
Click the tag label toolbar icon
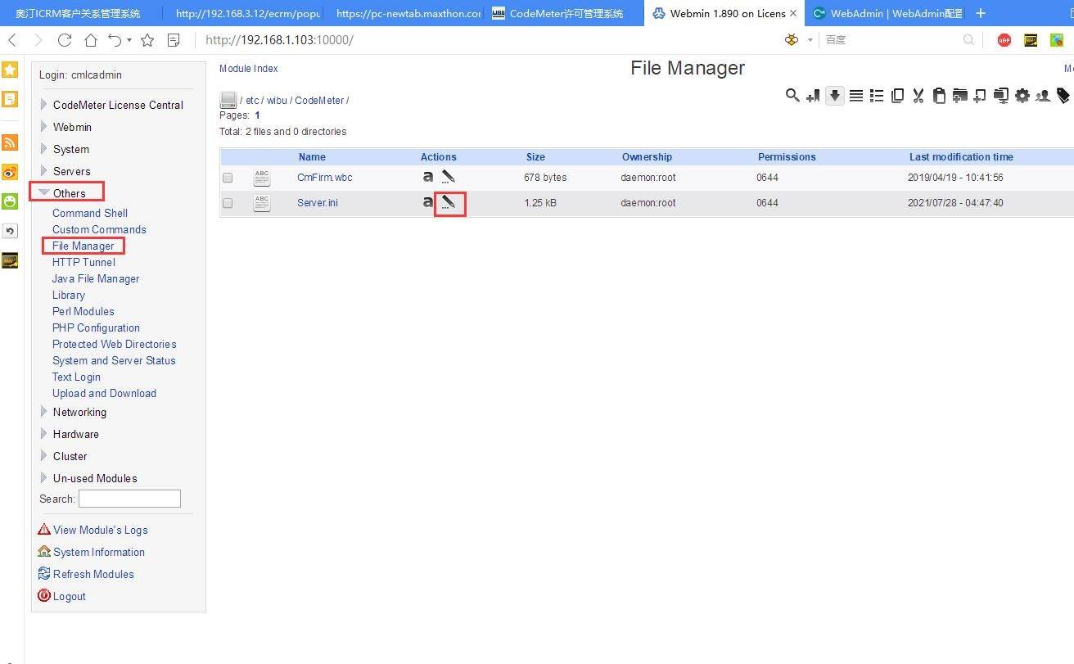click(x=1063, y=96)
